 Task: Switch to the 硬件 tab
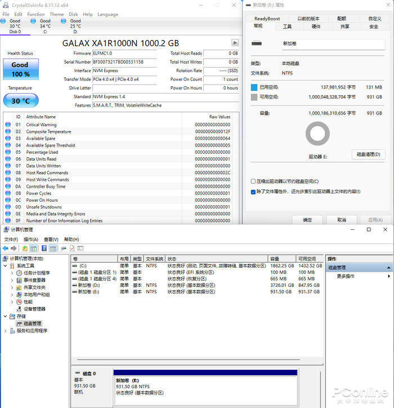click(x=316, y=26)
